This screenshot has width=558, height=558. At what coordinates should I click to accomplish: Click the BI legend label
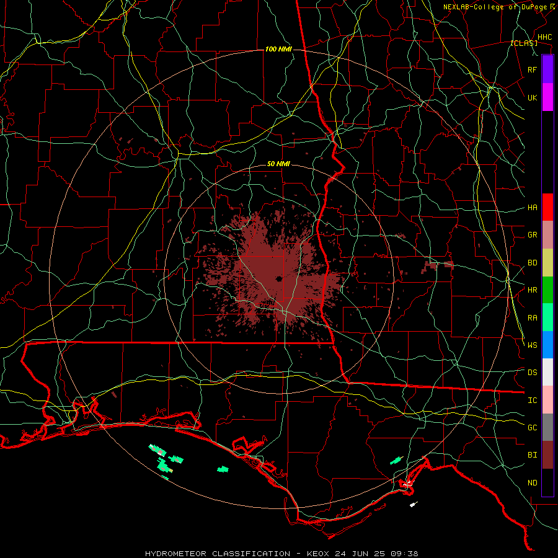pos(532,455)
